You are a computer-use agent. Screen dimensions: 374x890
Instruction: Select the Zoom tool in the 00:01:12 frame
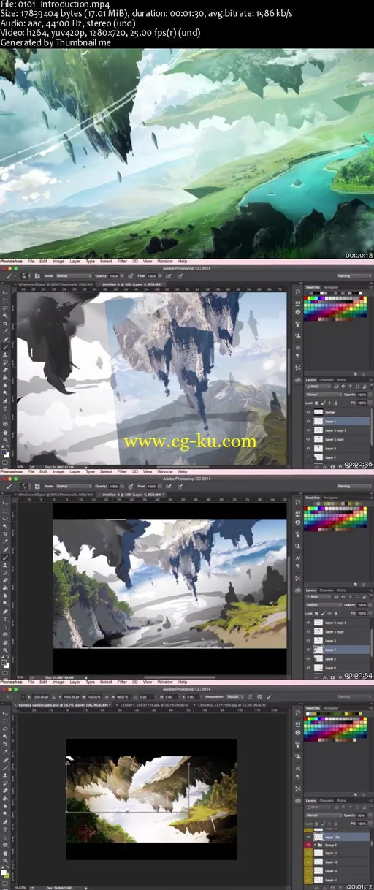point(4,861)
